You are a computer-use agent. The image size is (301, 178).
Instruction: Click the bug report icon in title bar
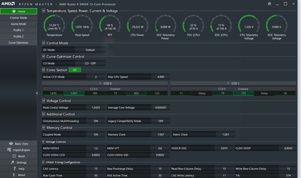(x=269, y=4)
